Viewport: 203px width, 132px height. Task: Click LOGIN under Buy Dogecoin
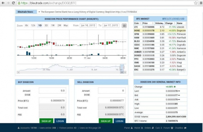tap(60, 121)
